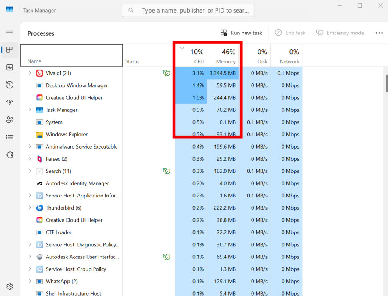The image size is (388, 296).
Task: Open Task Manager settings via the gear icon
Action: point(9,286)
